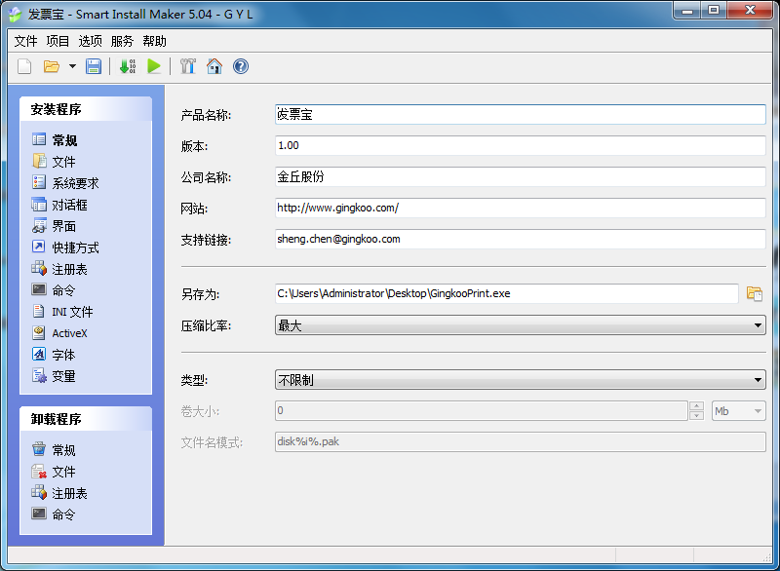Open 字体 font icon
This screenshot has height=571, width=780.
pos(39,355)
